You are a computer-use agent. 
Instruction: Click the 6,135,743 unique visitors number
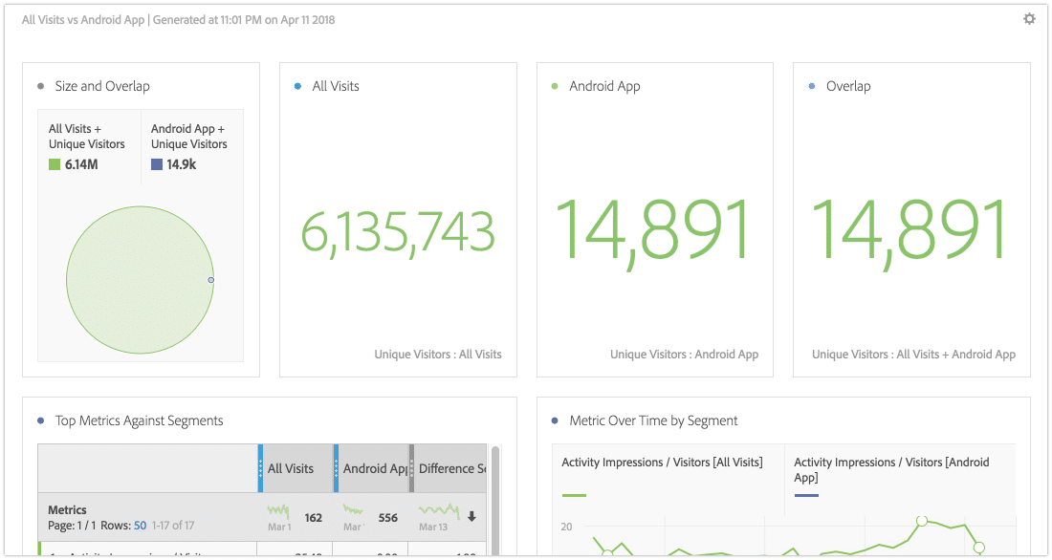coord(397,232)
